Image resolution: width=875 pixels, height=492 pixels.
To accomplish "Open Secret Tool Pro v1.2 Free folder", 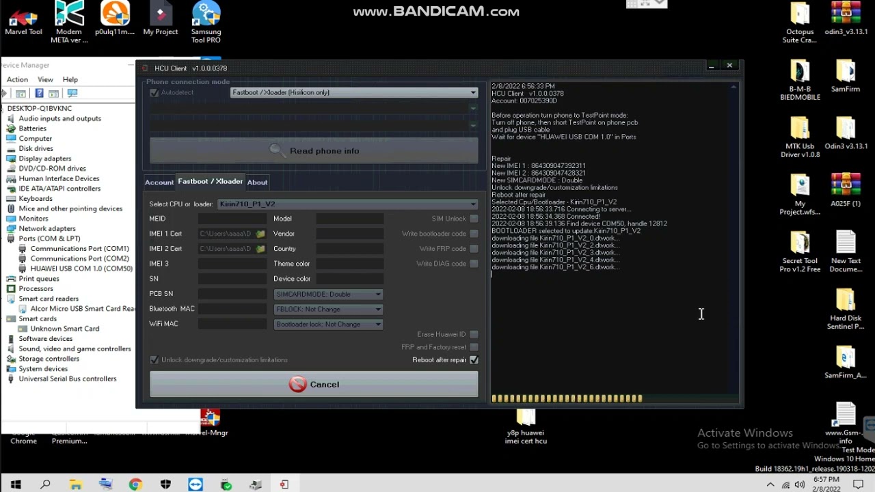I will pos(800,252).
